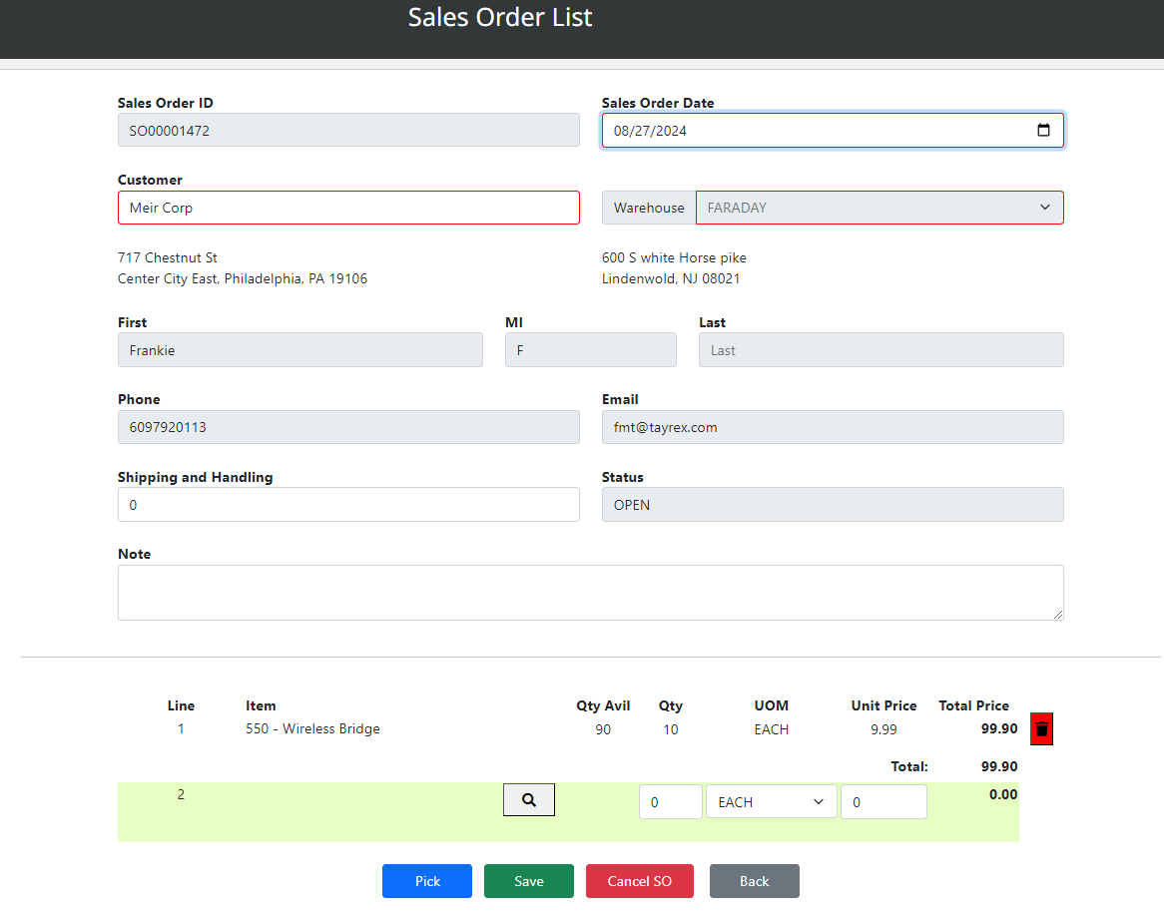Image resolution: width=1164 pixels, height=913 pixels.
Task: Click the customer address 717 Chestnut St
Action: click(167, 257)
